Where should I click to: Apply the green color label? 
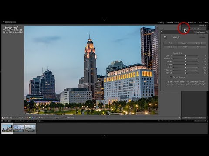(31, 118)
